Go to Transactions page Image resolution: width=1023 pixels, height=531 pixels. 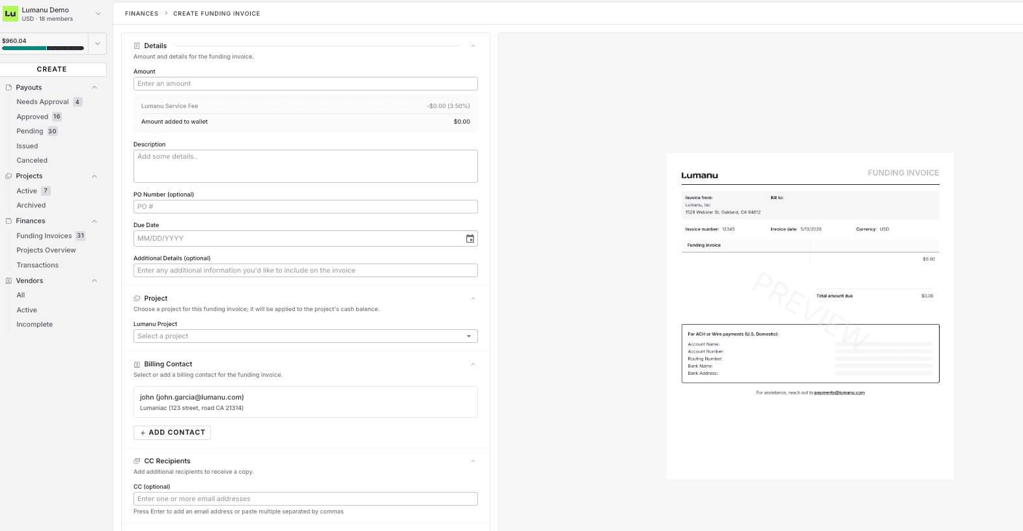pyautogui.click(x=38, y=265)
